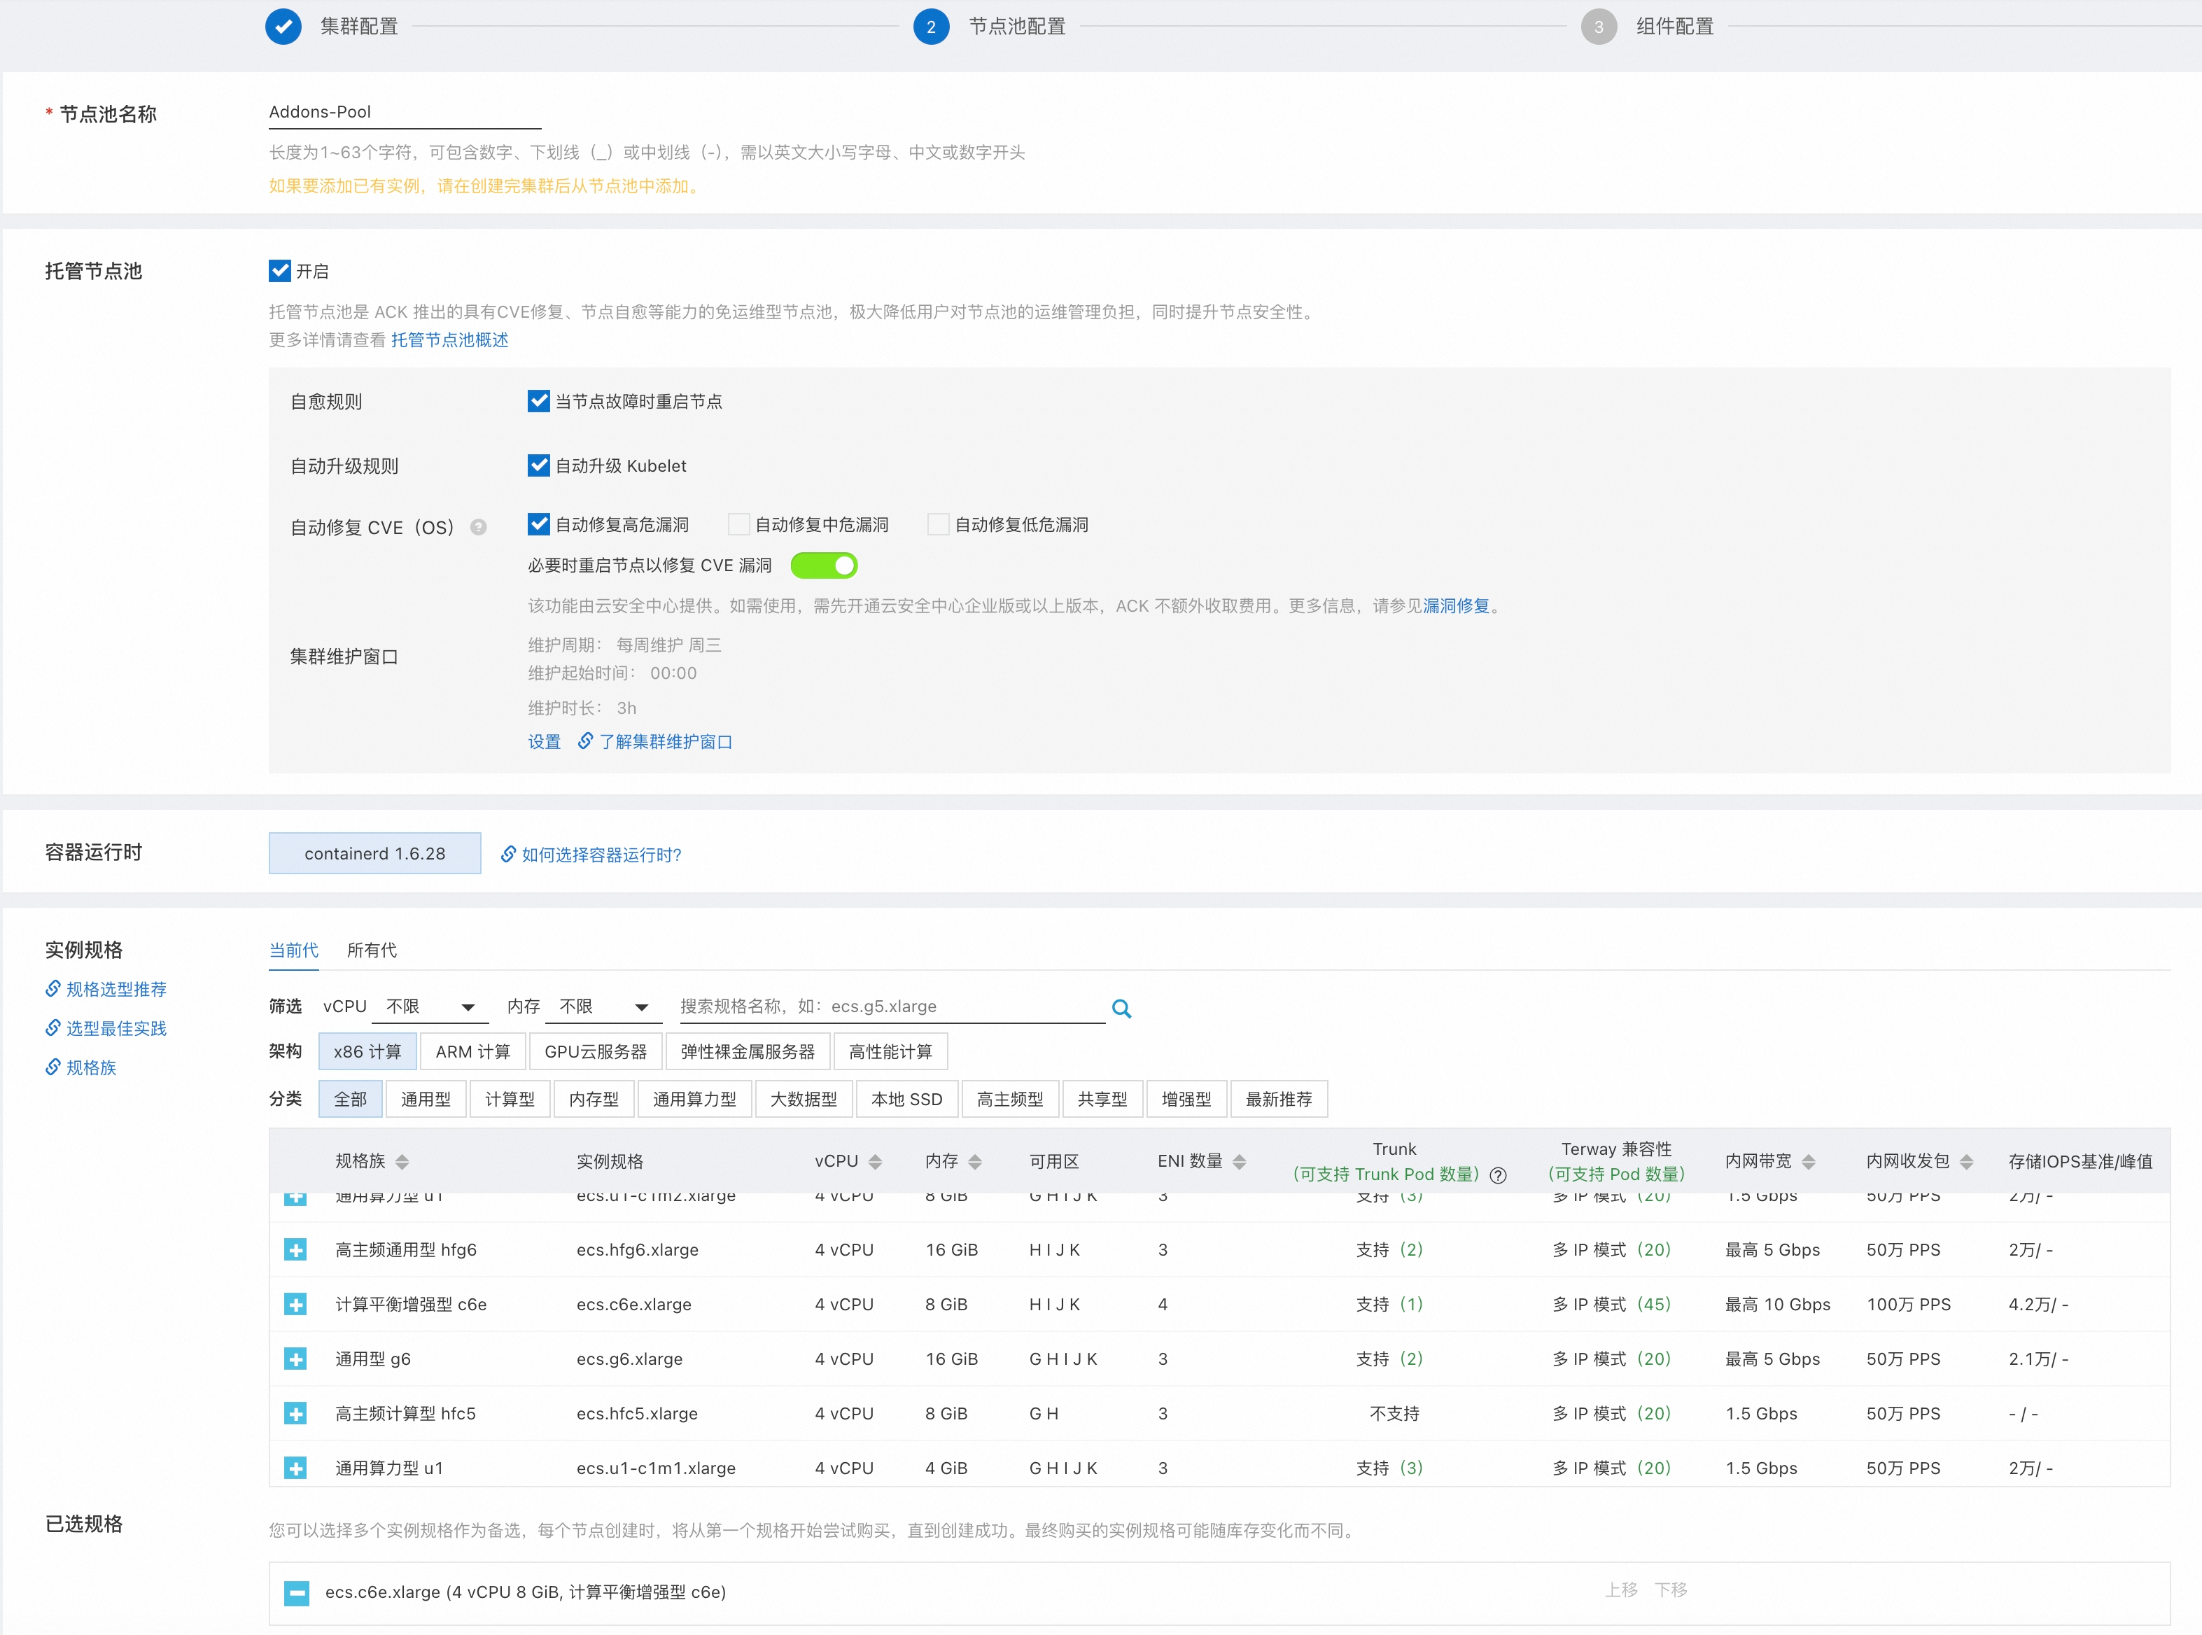The width and height of the screenshot is (2202, 1635).
Task: Filter category by 增强型
Action: [1186, 1099]
